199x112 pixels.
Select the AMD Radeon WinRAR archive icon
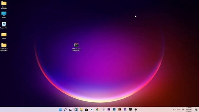(76, 47)
